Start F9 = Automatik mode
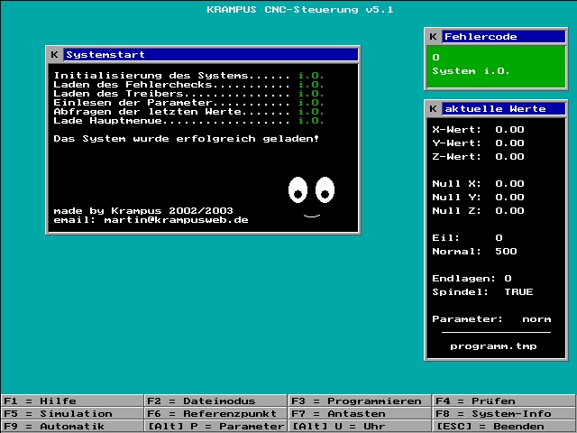The image size is (577, 433). click(72, 427)
